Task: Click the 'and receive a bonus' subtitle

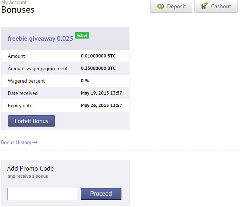Action: coord(28,176)
